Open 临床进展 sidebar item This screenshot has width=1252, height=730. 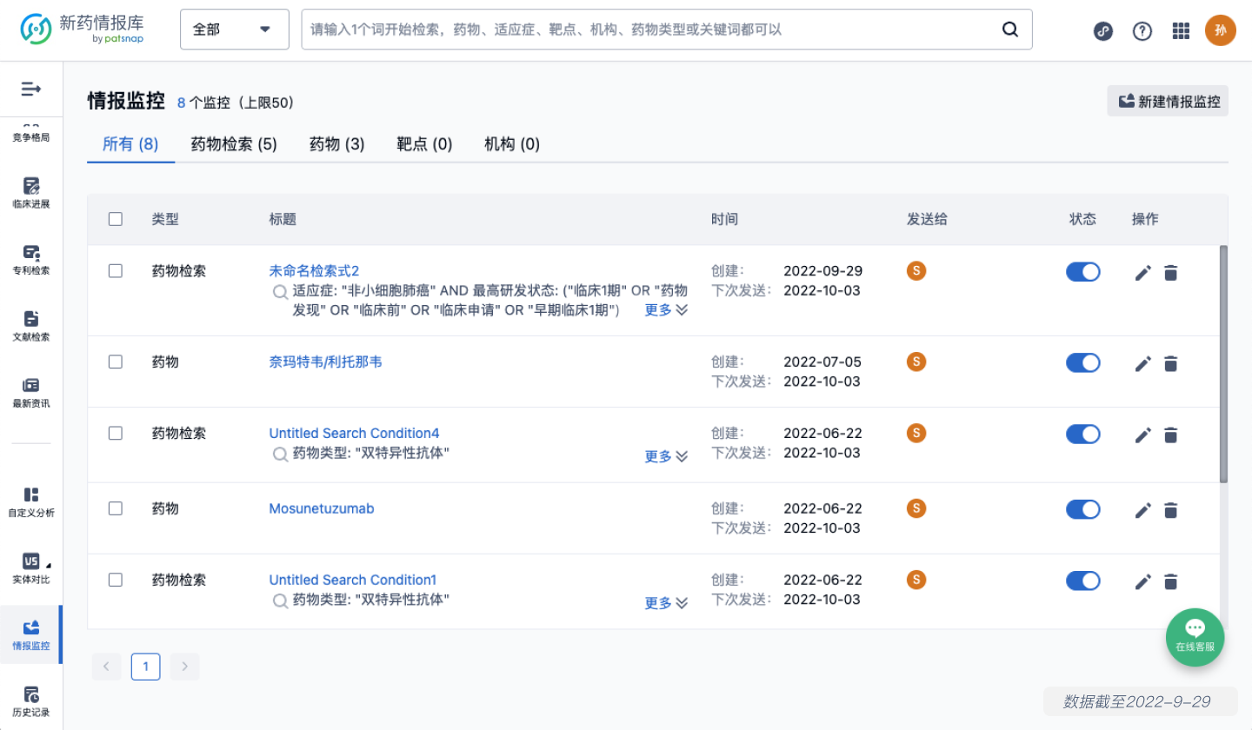click(31, 193)
